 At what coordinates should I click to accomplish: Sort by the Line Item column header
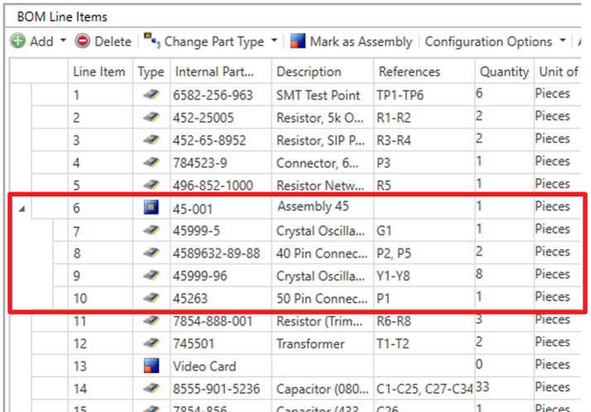point(98,72)
